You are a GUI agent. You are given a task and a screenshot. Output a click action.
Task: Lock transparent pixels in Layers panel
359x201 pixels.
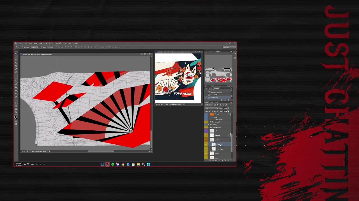click(210, 111)
